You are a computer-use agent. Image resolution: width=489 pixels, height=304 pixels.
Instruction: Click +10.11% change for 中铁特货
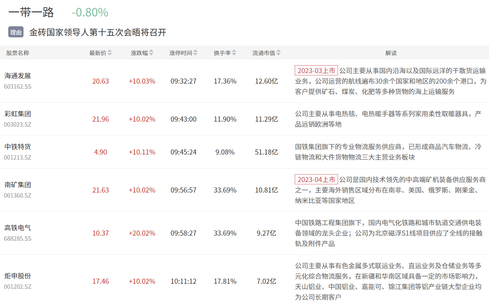click(x=142, y=152)
